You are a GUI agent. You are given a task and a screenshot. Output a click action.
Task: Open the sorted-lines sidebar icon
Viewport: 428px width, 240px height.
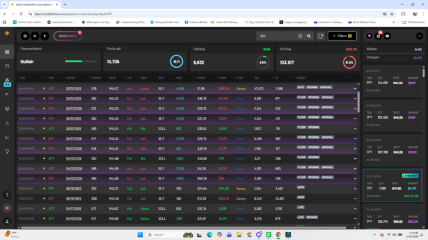pyautogui.click(x=7, y=94)
